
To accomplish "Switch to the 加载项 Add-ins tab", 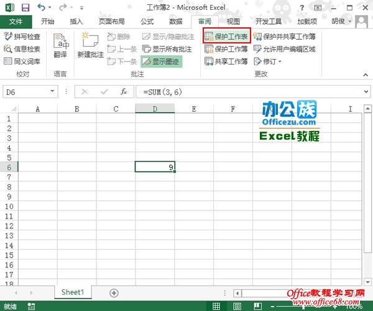I will coord(307,22).
